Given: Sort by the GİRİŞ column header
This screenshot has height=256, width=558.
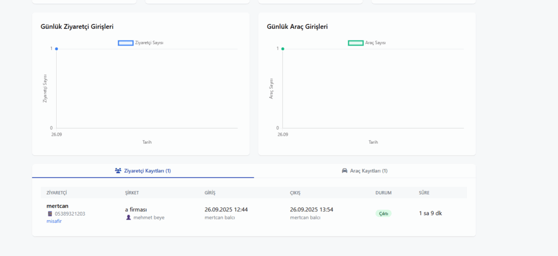Looking at the screenshot, I should [x=210, y=193].
